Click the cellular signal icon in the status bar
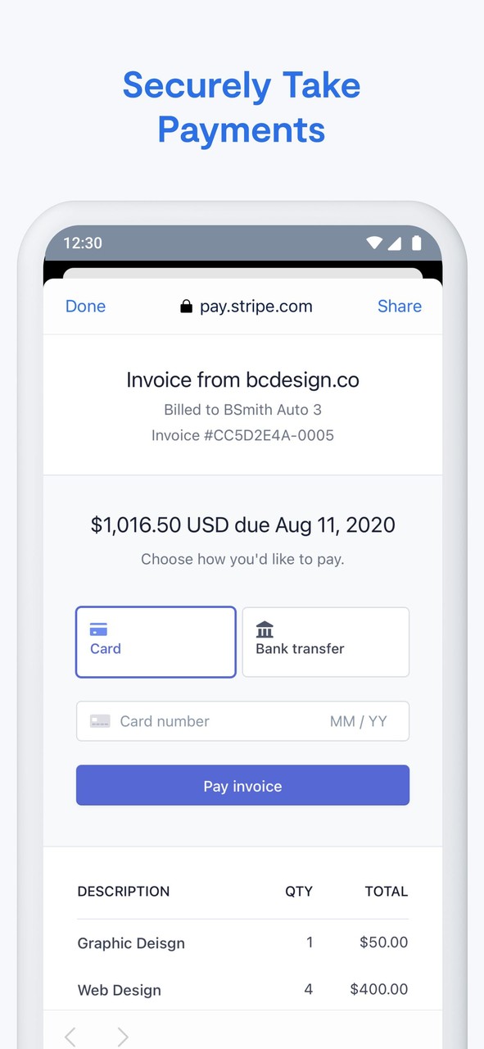Image resolution: width=484 pixels, height=1049 pixels. (395, 243)
